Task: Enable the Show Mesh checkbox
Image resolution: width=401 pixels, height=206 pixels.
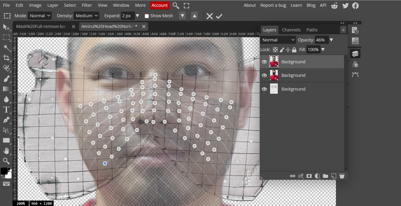Action: pos(147,16)
